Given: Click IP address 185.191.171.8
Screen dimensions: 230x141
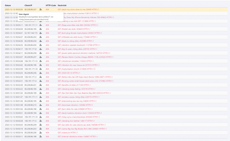Looking at the screenshot, I should 30,49.
